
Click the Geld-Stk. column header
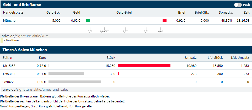(x=53, y=12)
